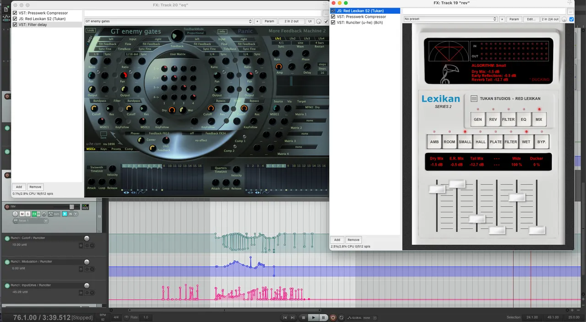Click the Lexikan menu list icon

[x=474, y=98]
